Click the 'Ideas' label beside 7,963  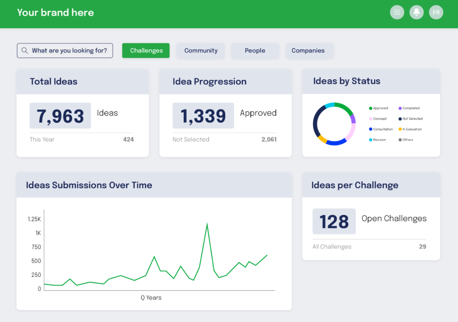pos(108,113)
